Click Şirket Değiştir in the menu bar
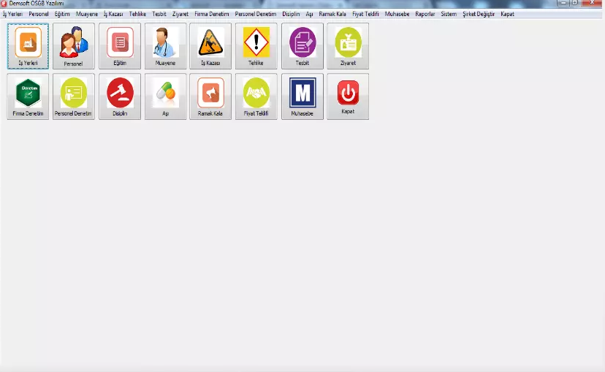This screenshot has width=605, height=372. pyautogui.click(x=479, y=14)
